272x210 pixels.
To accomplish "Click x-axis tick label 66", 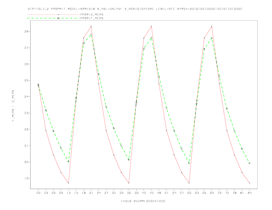I will click(204, 193).
